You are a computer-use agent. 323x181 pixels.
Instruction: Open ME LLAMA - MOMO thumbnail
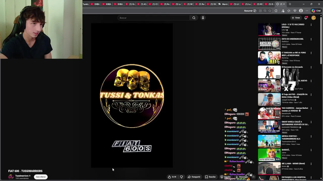[269, 169]
